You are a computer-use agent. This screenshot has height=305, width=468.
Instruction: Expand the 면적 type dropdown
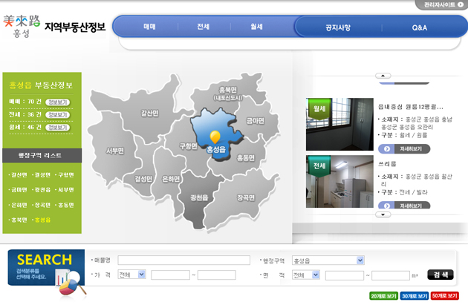[305, 275]
